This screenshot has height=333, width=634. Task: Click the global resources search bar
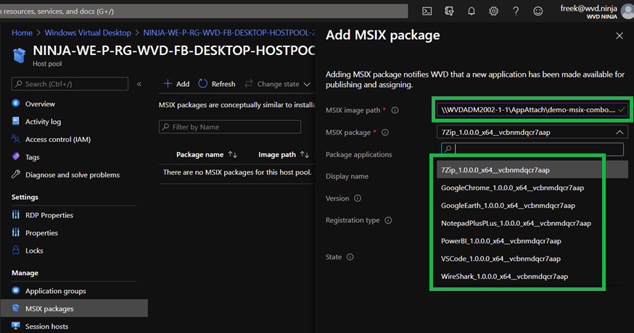pos(203,12)
